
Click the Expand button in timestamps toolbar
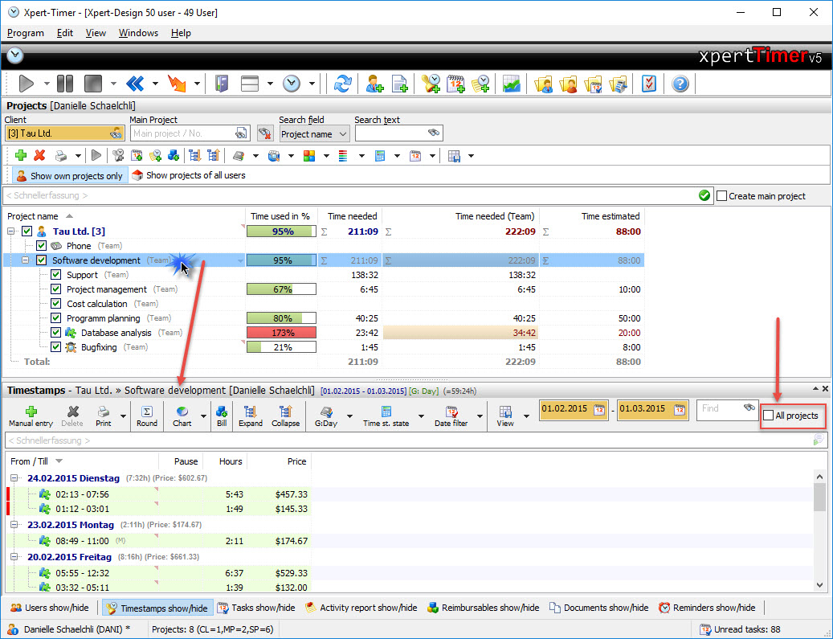coord(251,416)
